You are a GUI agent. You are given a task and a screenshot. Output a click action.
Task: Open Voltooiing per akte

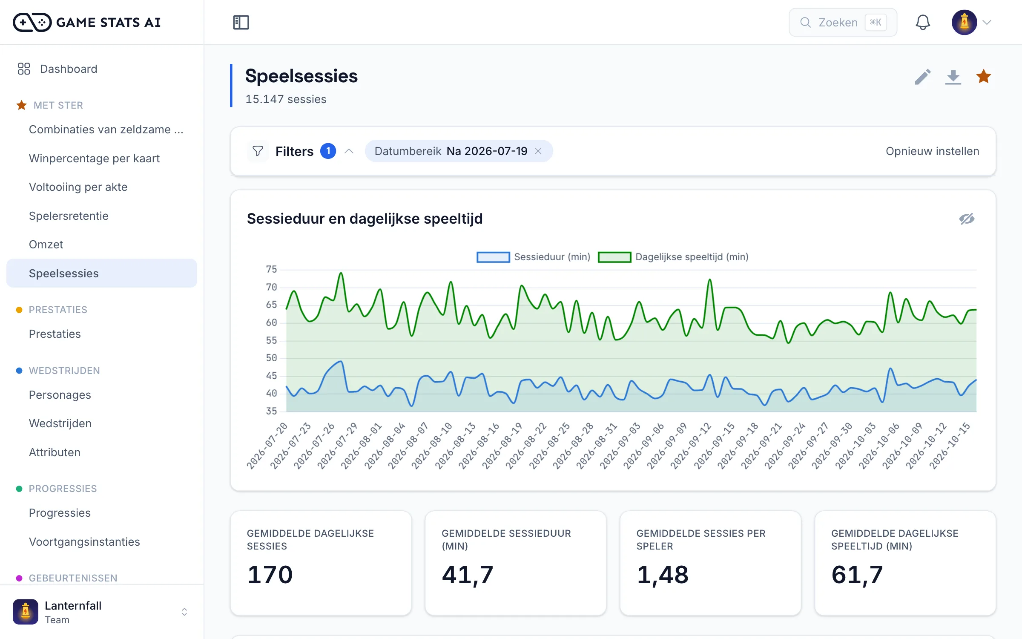102,187
